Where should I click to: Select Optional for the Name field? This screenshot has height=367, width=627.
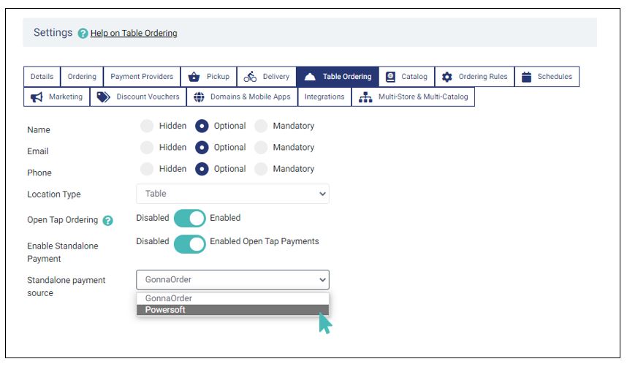(x=202, y=126)
